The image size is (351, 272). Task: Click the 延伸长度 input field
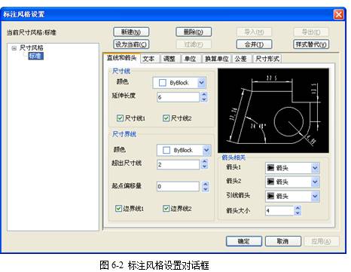(x=179, y=97)
